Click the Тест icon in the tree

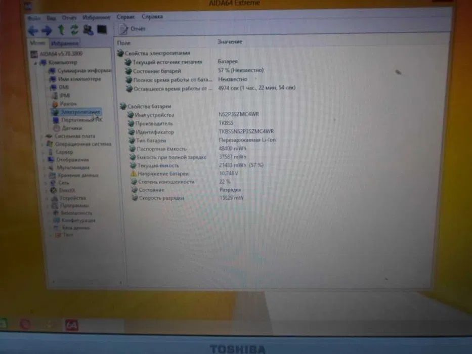(x=58, y=235)
